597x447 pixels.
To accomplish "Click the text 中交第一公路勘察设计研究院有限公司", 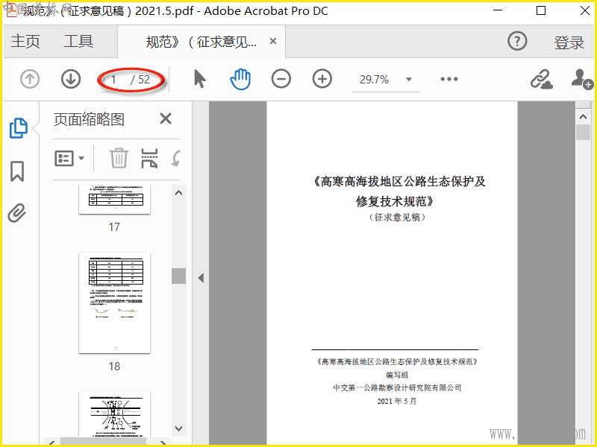I will 397,387.
